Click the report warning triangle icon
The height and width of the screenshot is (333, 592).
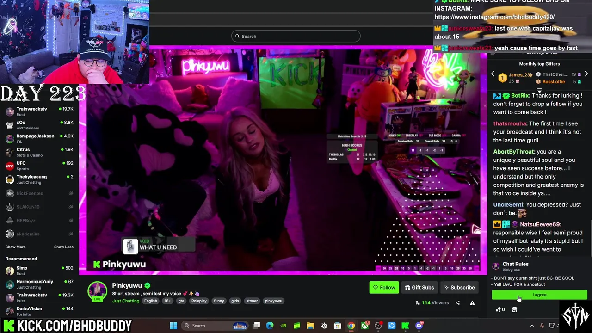[x=472, y=303]
